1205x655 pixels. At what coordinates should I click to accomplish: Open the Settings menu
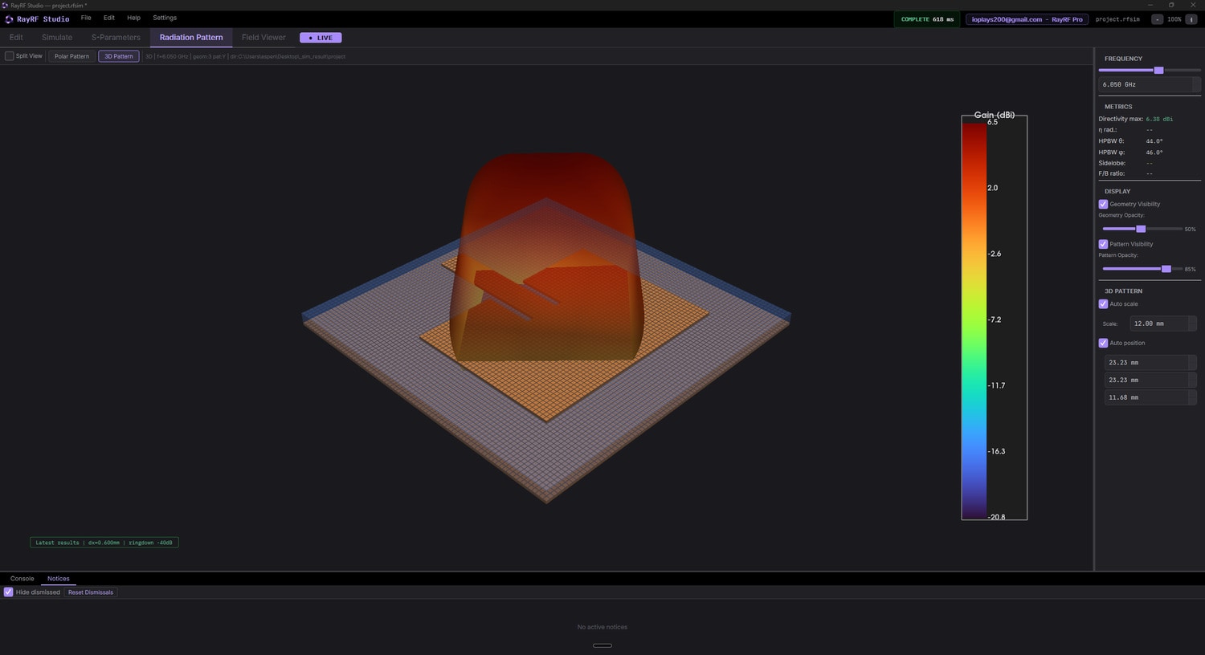(x=165, y=18)
